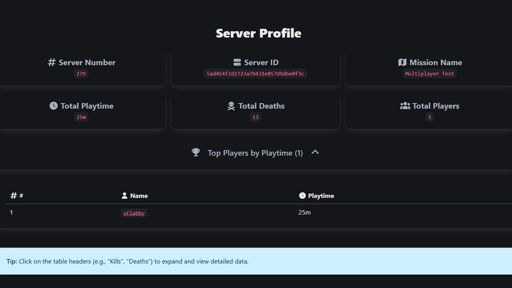
Task: Click the person icon in Name header
Action: click(x=124, y=196)
